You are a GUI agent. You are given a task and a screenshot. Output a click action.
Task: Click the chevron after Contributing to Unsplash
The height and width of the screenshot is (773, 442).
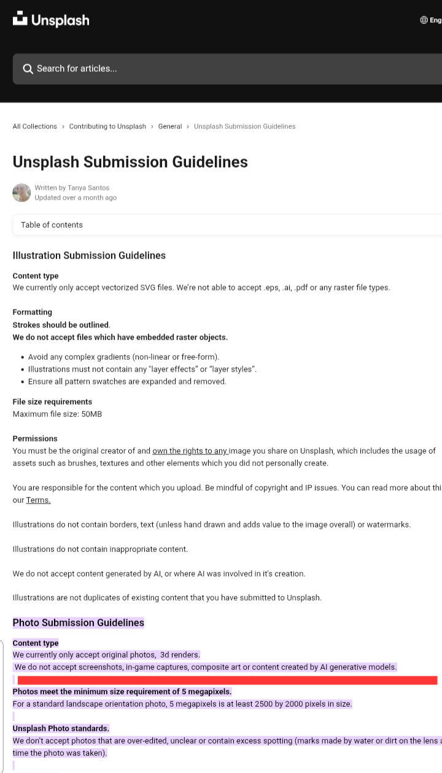[152, 126]
